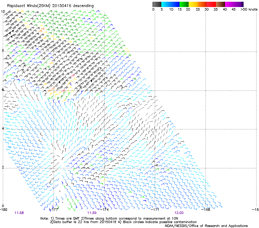Click the latitude axis label '8'
This screenshot has width=259, height=228.
tap(3, 51)
